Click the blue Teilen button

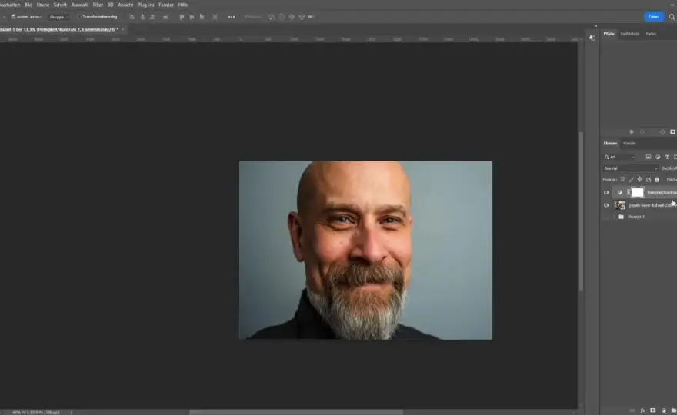coord(654,17)
